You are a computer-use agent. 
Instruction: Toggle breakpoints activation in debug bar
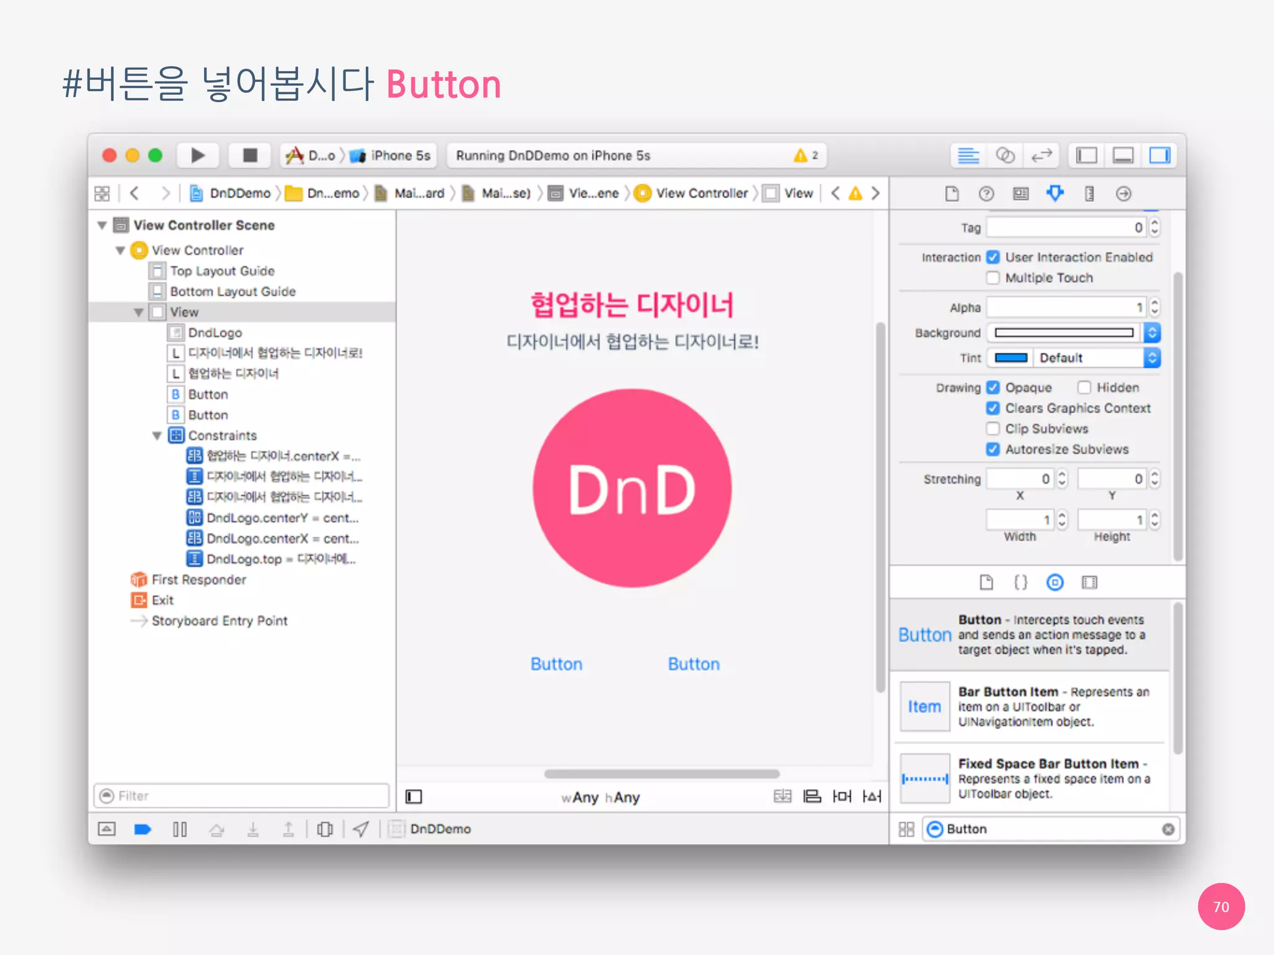[x=142, y=829]
